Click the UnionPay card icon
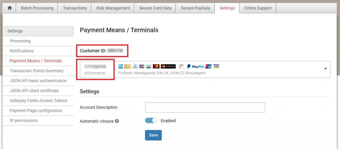This screenshot has height=149, width=340. pyautogui.click(x=209, y=67)
